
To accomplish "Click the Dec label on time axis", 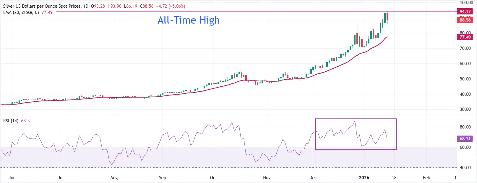I will (x=313, y=178).
